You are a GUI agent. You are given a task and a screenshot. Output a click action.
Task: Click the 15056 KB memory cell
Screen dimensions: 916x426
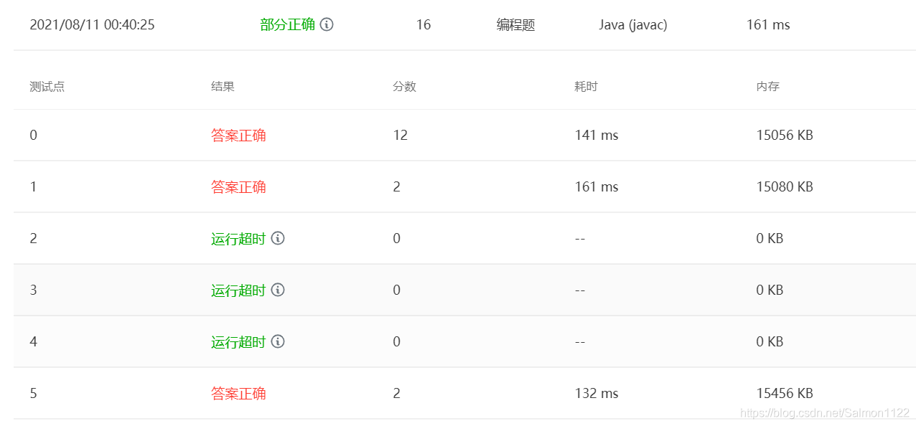[x=785, y=135]
